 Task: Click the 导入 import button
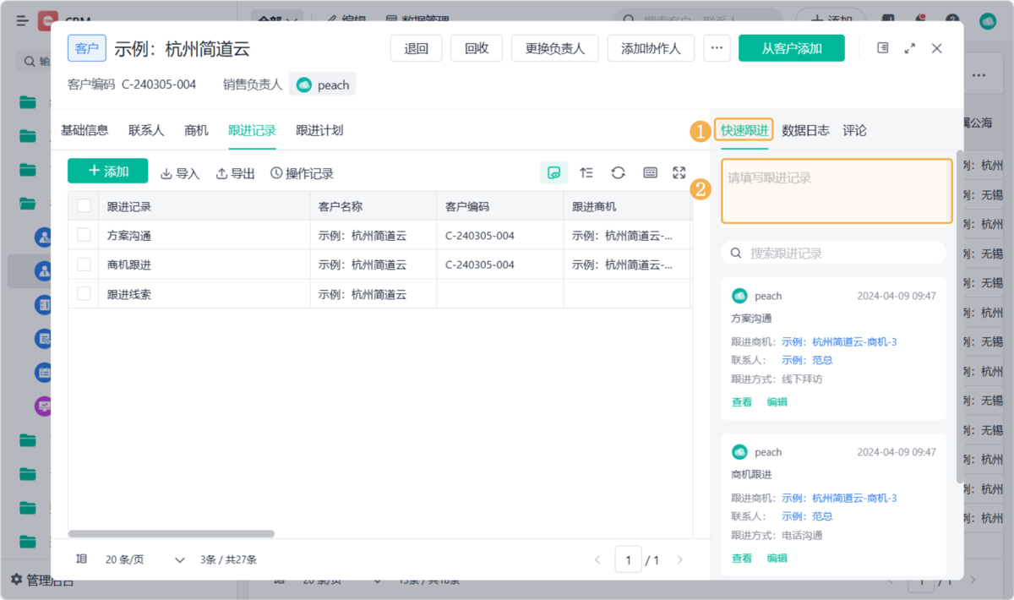tap(180, 173)
